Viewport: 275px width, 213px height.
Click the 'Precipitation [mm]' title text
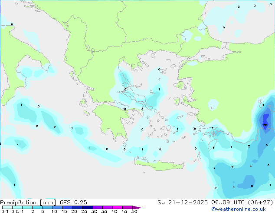pos(28,203)
